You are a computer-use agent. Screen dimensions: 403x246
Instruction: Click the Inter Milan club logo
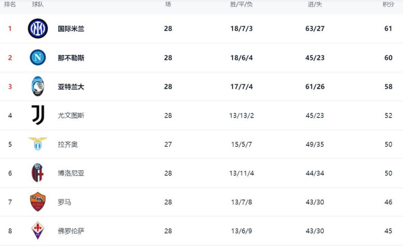click(38, 29)
